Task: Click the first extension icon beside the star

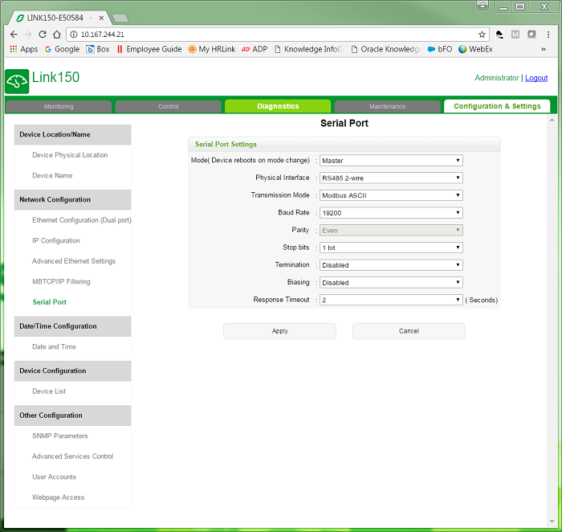Action: [x=499, y=35]
